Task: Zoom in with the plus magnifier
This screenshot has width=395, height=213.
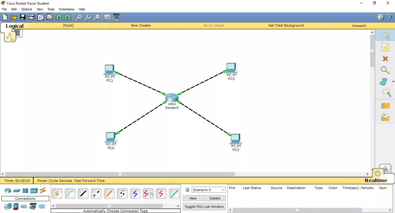Action: (78, 17)
